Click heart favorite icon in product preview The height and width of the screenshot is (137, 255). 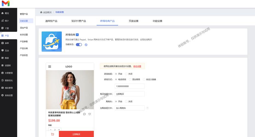[90, 114]
